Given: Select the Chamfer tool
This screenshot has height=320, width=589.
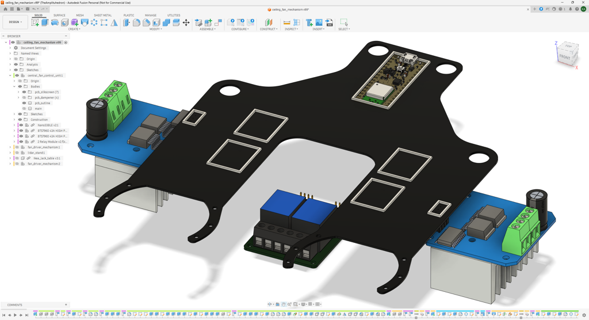Looking at the screenshot, I should pos(147,22).
